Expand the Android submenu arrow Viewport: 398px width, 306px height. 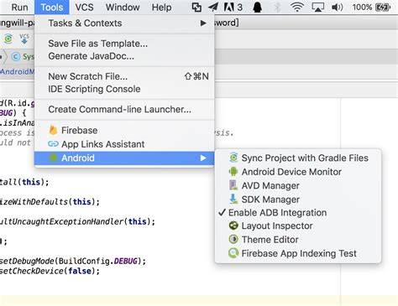point(203,158)
